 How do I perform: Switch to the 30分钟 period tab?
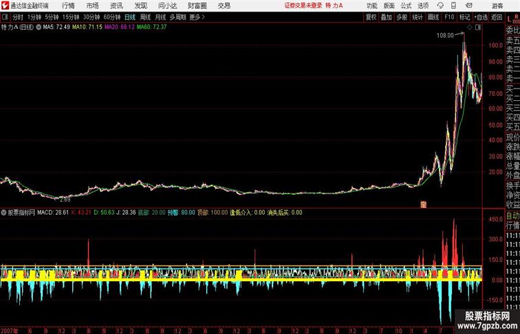91,17
